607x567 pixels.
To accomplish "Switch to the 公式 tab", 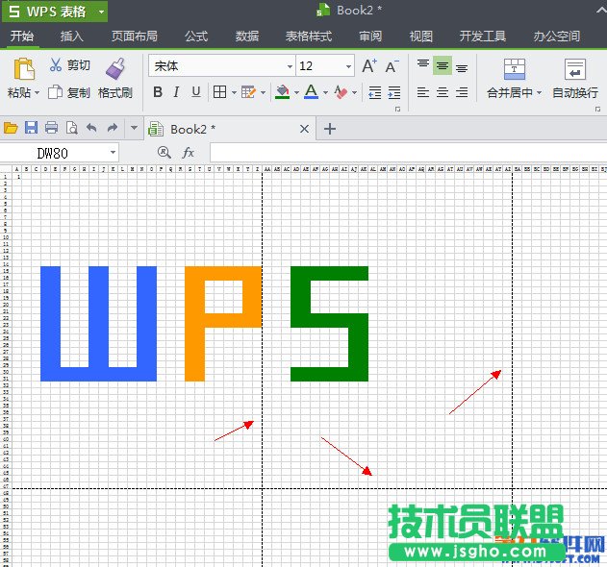I will point(196,37).
